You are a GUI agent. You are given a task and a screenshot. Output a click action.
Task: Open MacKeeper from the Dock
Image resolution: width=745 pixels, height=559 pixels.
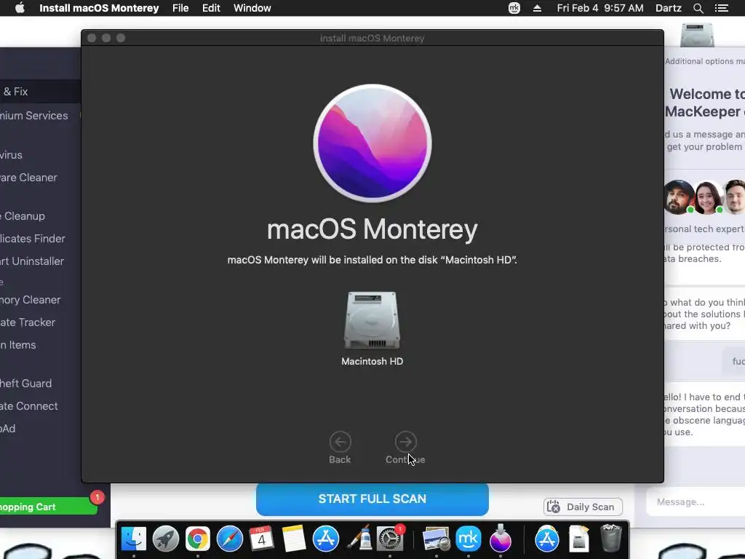[x=469, y=539]
